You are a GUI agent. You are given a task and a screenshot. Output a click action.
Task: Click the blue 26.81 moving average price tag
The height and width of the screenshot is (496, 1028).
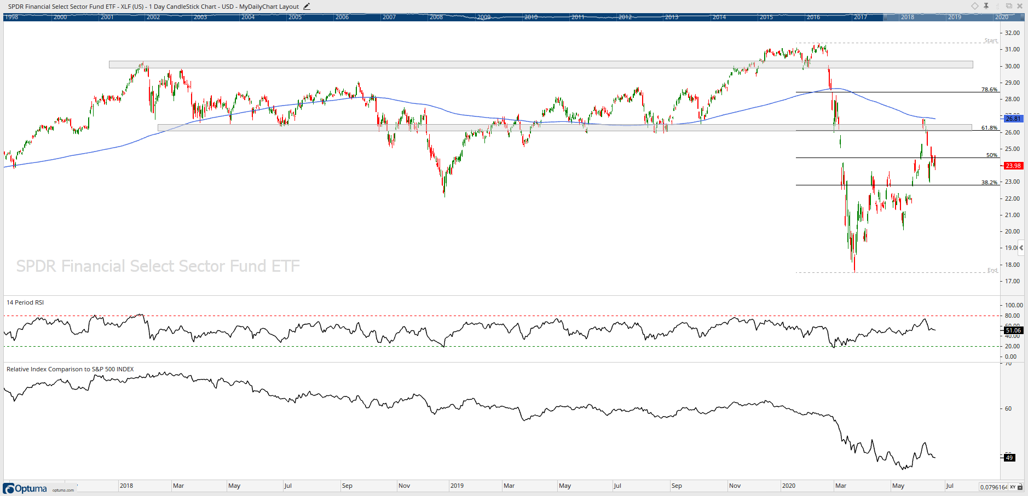coord(1013,119)
